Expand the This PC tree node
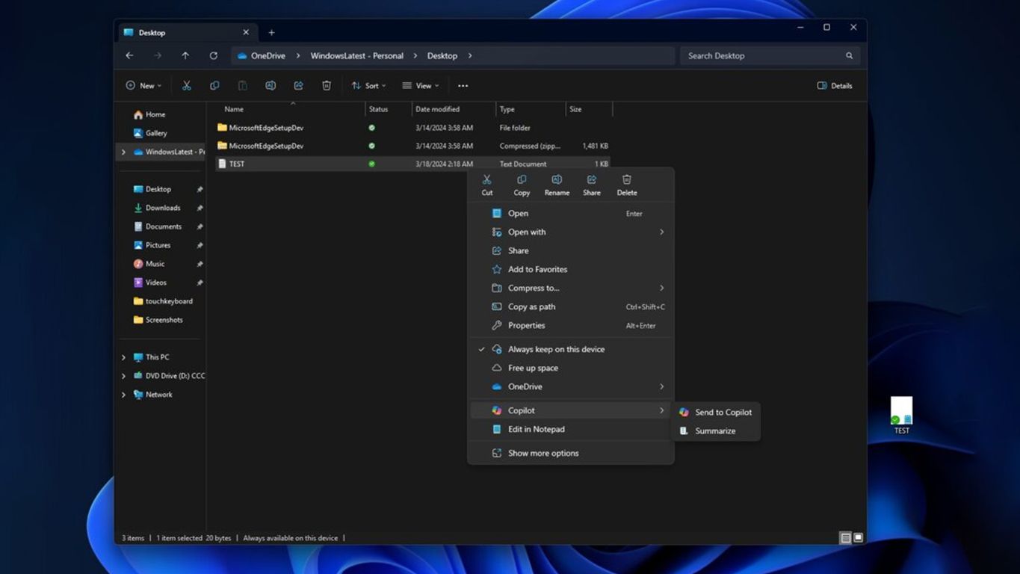1020x574 pixels. pyautogui.click(x=124, y=357)
